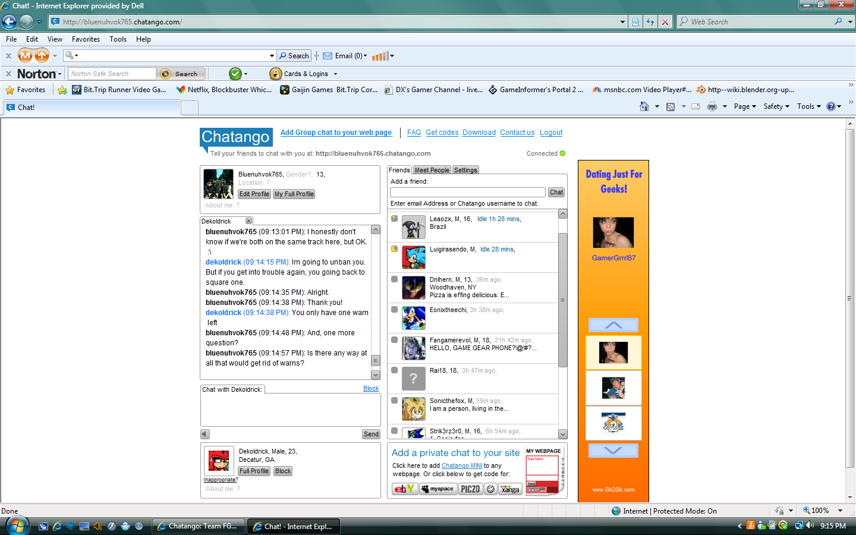Click the Print icon
The height and width of the screenshot is (535, 856).
click(x=712, y=106)
